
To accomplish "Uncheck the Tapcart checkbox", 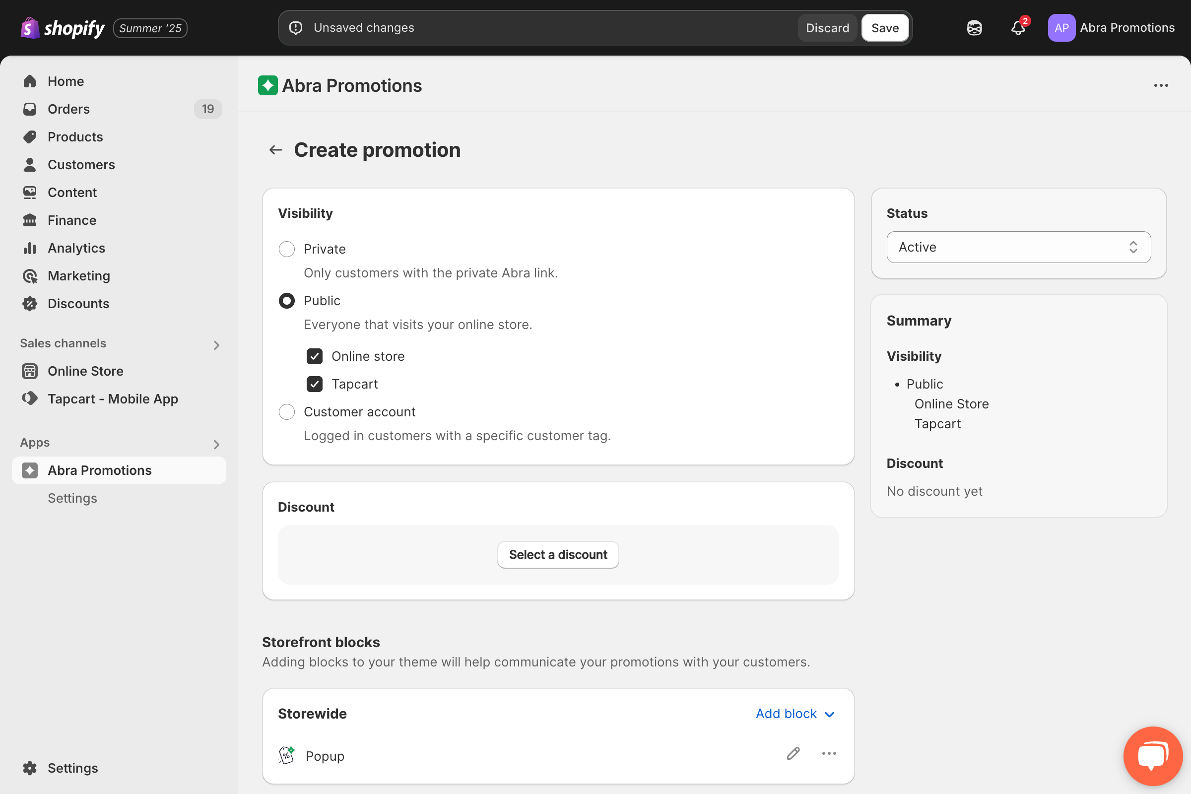I will [x=315, y=384].
